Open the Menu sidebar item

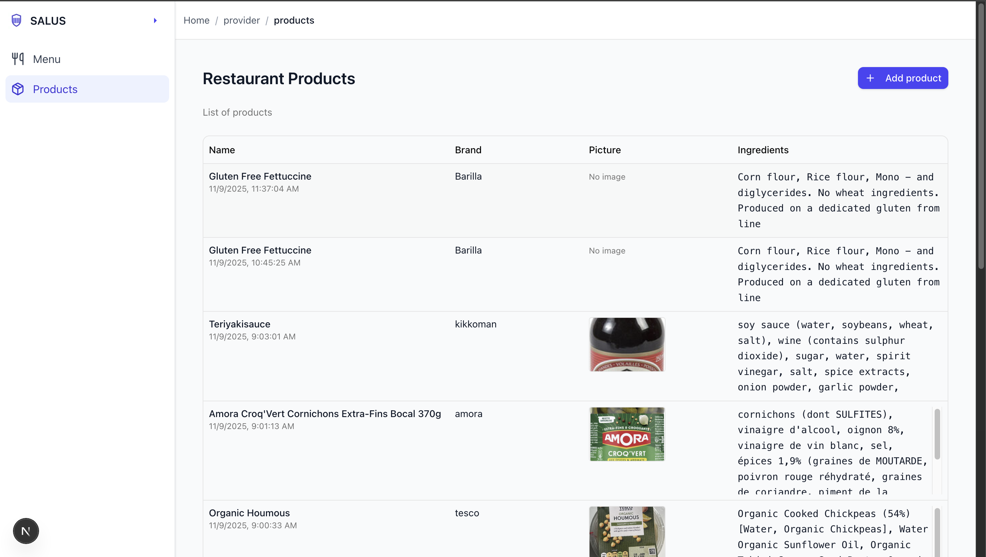[x=47, y=59]
